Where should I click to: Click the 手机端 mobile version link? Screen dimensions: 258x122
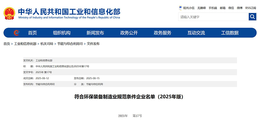coord(213,8)
